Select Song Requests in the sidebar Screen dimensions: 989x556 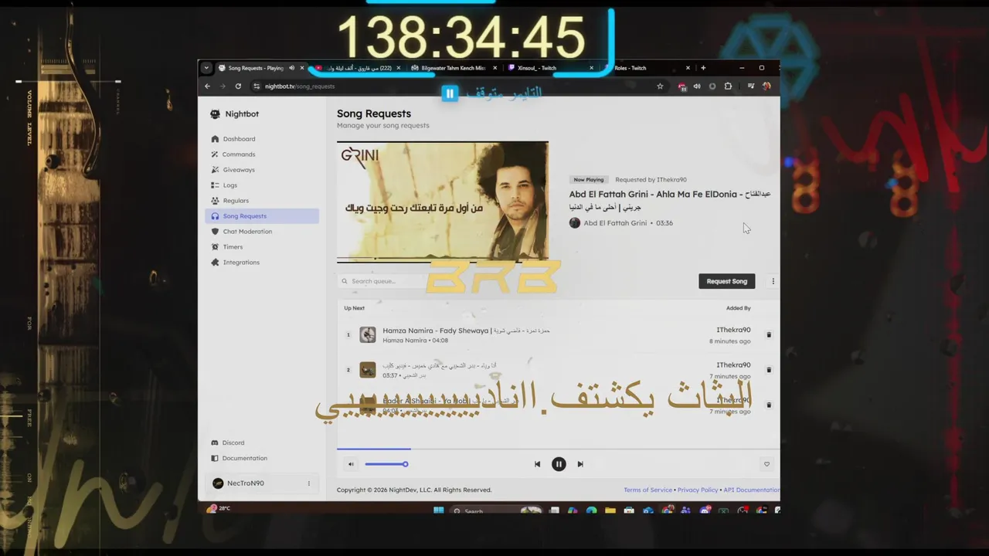pos(262,216)
